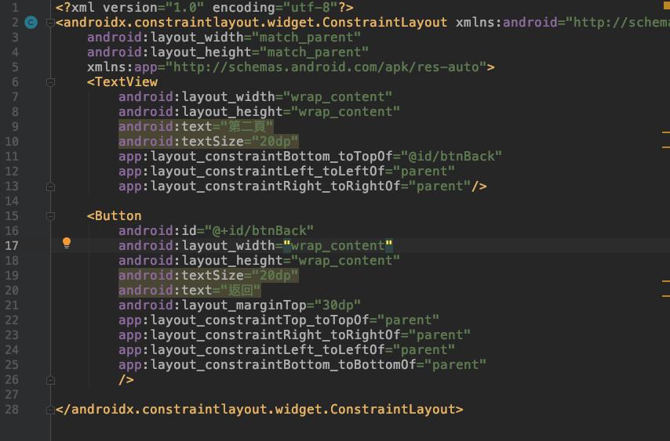Click the res-auto schema URL on line 4

pyautogui.click(x=326, y=67)
